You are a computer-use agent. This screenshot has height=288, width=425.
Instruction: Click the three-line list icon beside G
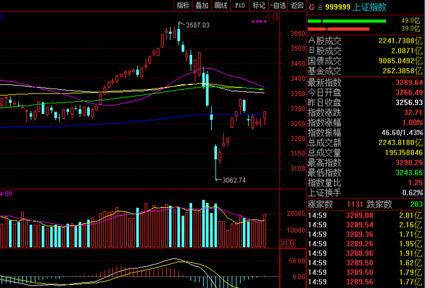pos(320,7)
